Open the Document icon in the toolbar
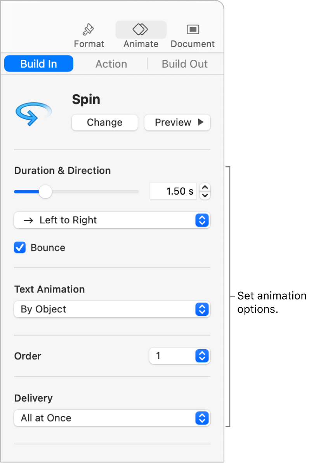The height and width of the screenshot is (463, 309). (x=193, y=29)
